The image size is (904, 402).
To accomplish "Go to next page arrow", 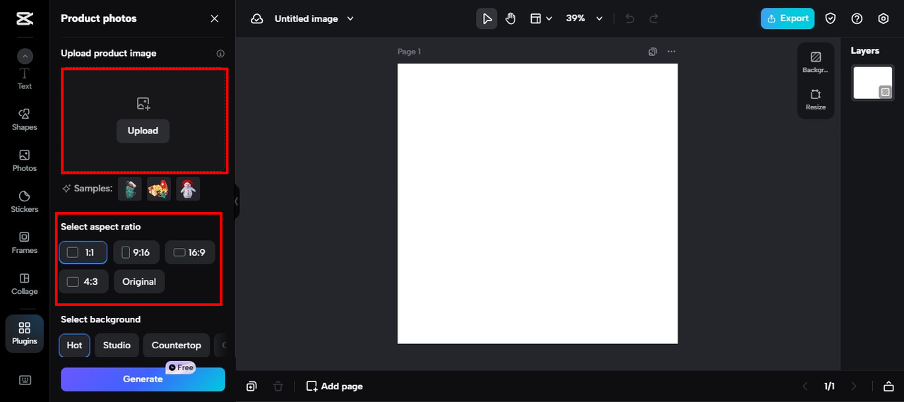I will (x=854, y=386).
